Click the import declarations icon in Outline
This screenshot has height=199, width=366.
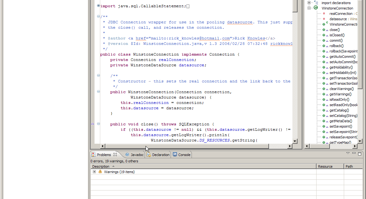(316, 3)
